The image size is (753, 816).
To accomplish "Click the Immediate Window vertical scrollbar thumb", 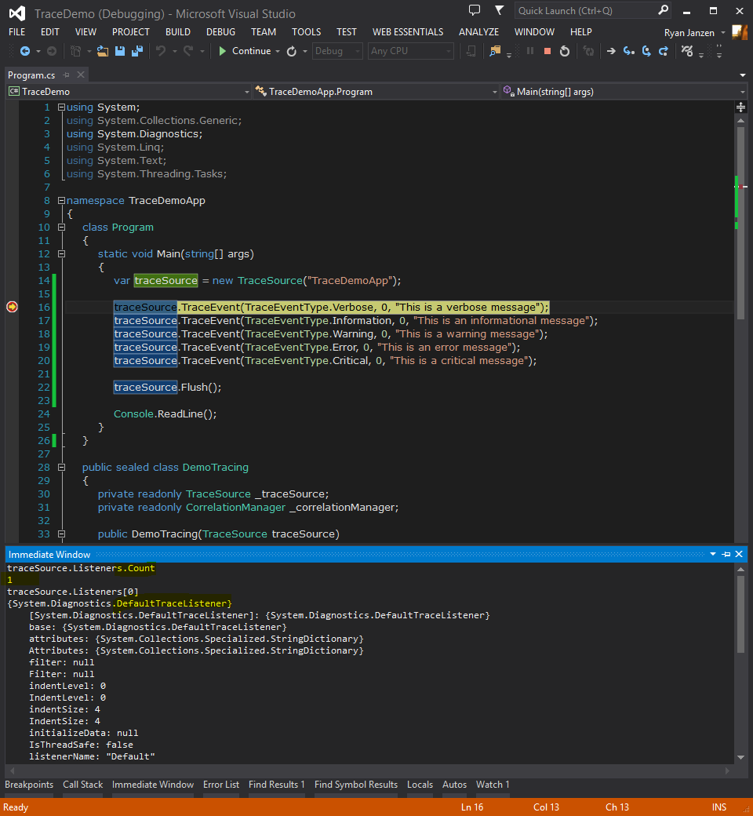I will tap(740, 614).
